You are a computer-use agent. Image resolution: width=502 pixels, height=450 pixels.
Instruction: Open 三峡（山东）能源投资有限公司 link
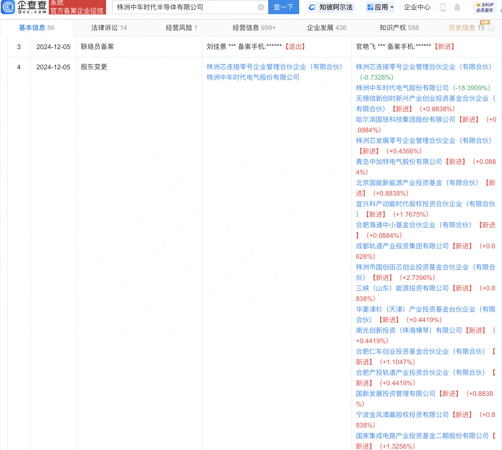(402, 288)
